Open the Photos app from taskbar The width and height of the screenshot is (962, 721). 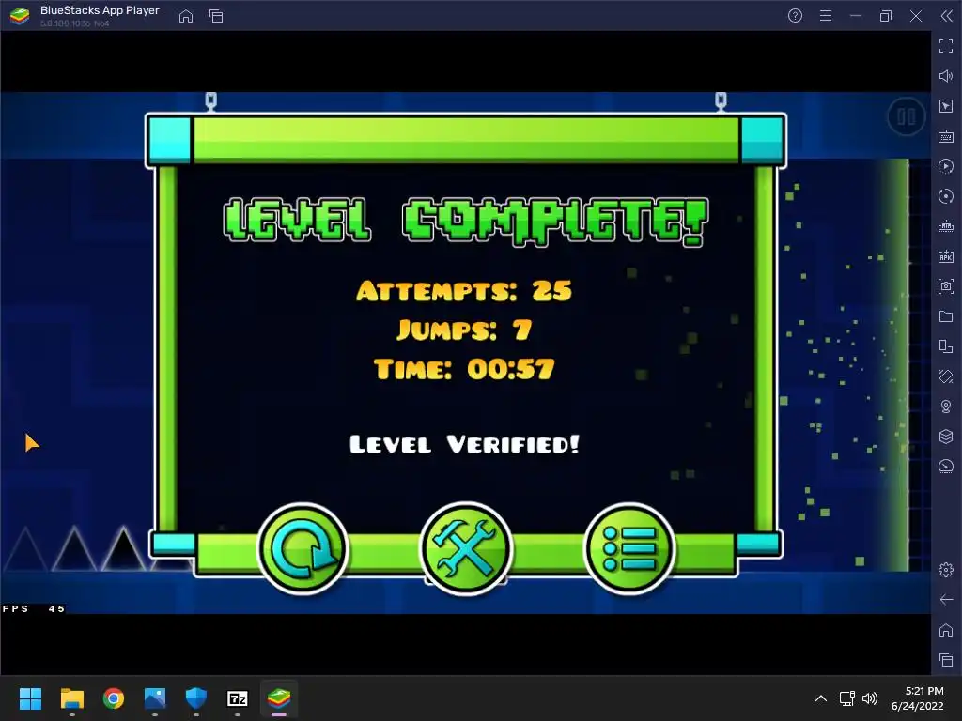tap(155, 698)
